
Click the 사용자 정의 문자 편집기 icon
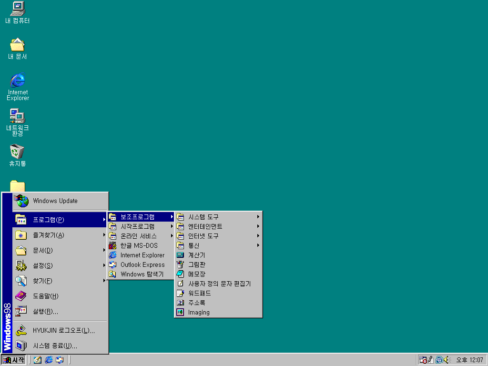(180, 284)
